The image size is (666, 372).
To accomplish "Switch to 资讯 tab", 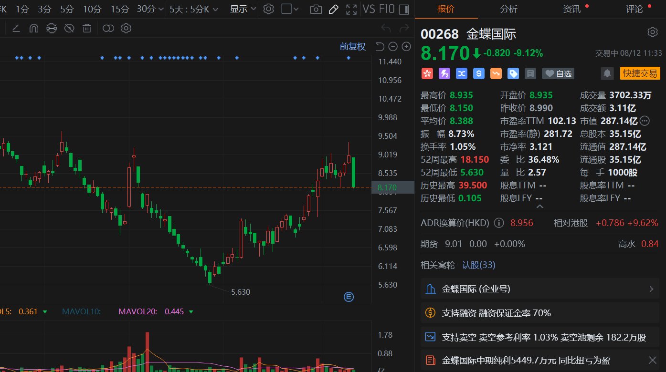I will coord(571,9).
